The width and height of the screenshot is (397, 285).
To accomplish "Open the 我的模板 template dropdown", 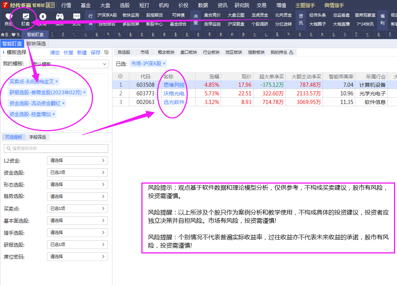I will click(x=69, y=64).
